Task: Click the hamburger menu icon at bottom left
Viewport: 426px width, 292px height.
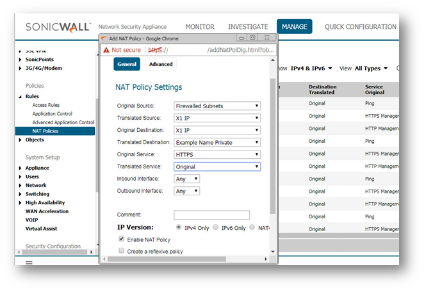Action: point(29,263)
